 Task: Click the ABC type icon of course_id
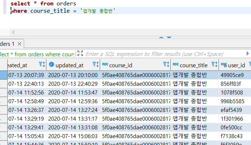pos(105,64)
